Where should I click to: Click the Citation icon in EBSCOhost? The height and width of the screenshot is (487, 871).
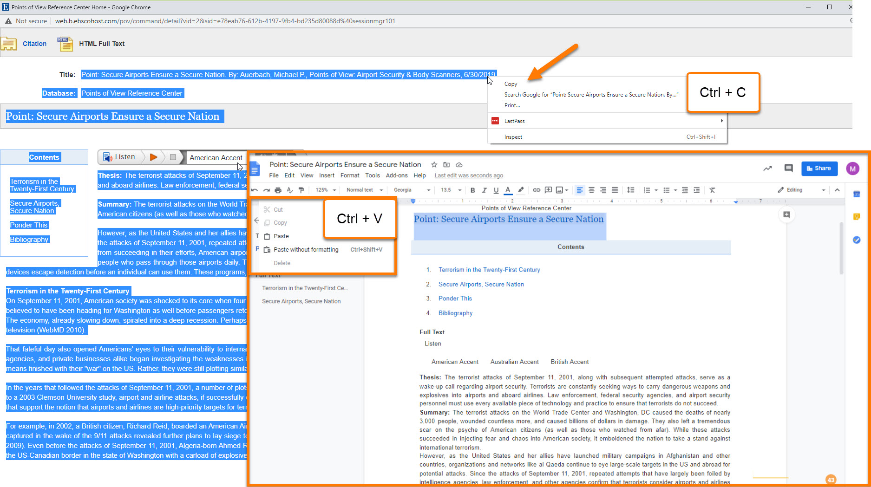tap(9, 44)
